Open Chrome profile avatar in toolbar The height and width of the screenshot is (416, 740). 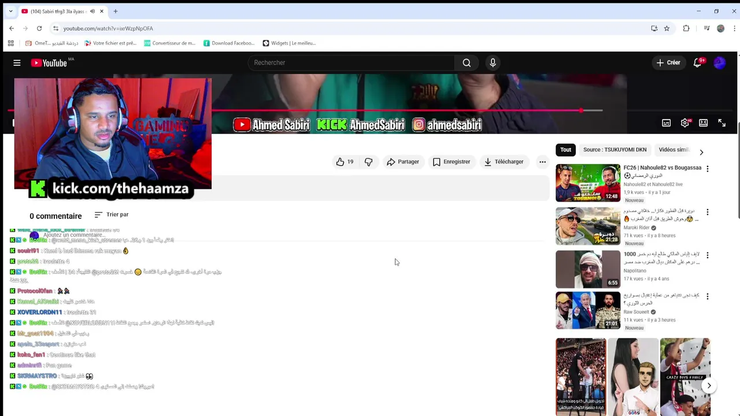tap(720, 28)
